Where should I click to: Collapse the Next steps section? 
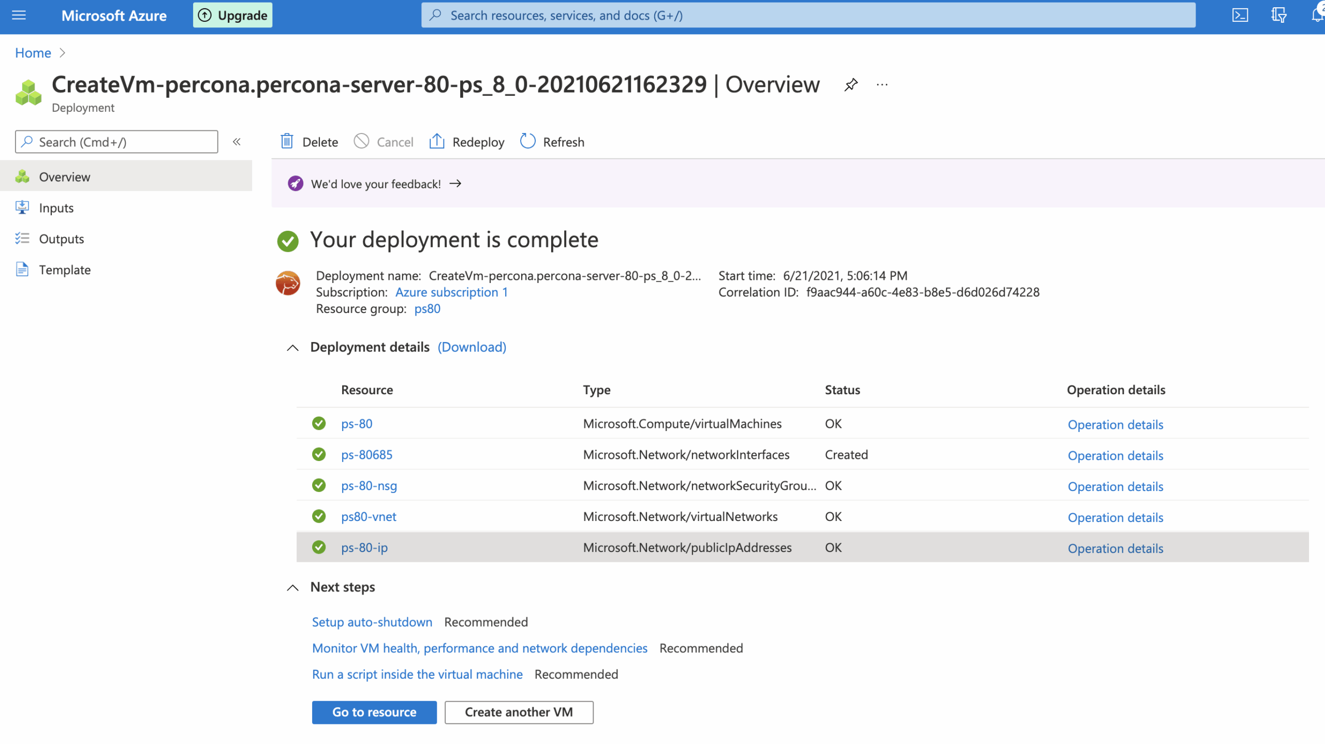tap(292, 588)
